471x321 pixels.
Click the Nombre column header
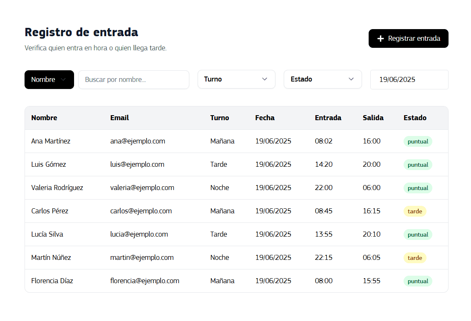(x=44, y=118)
